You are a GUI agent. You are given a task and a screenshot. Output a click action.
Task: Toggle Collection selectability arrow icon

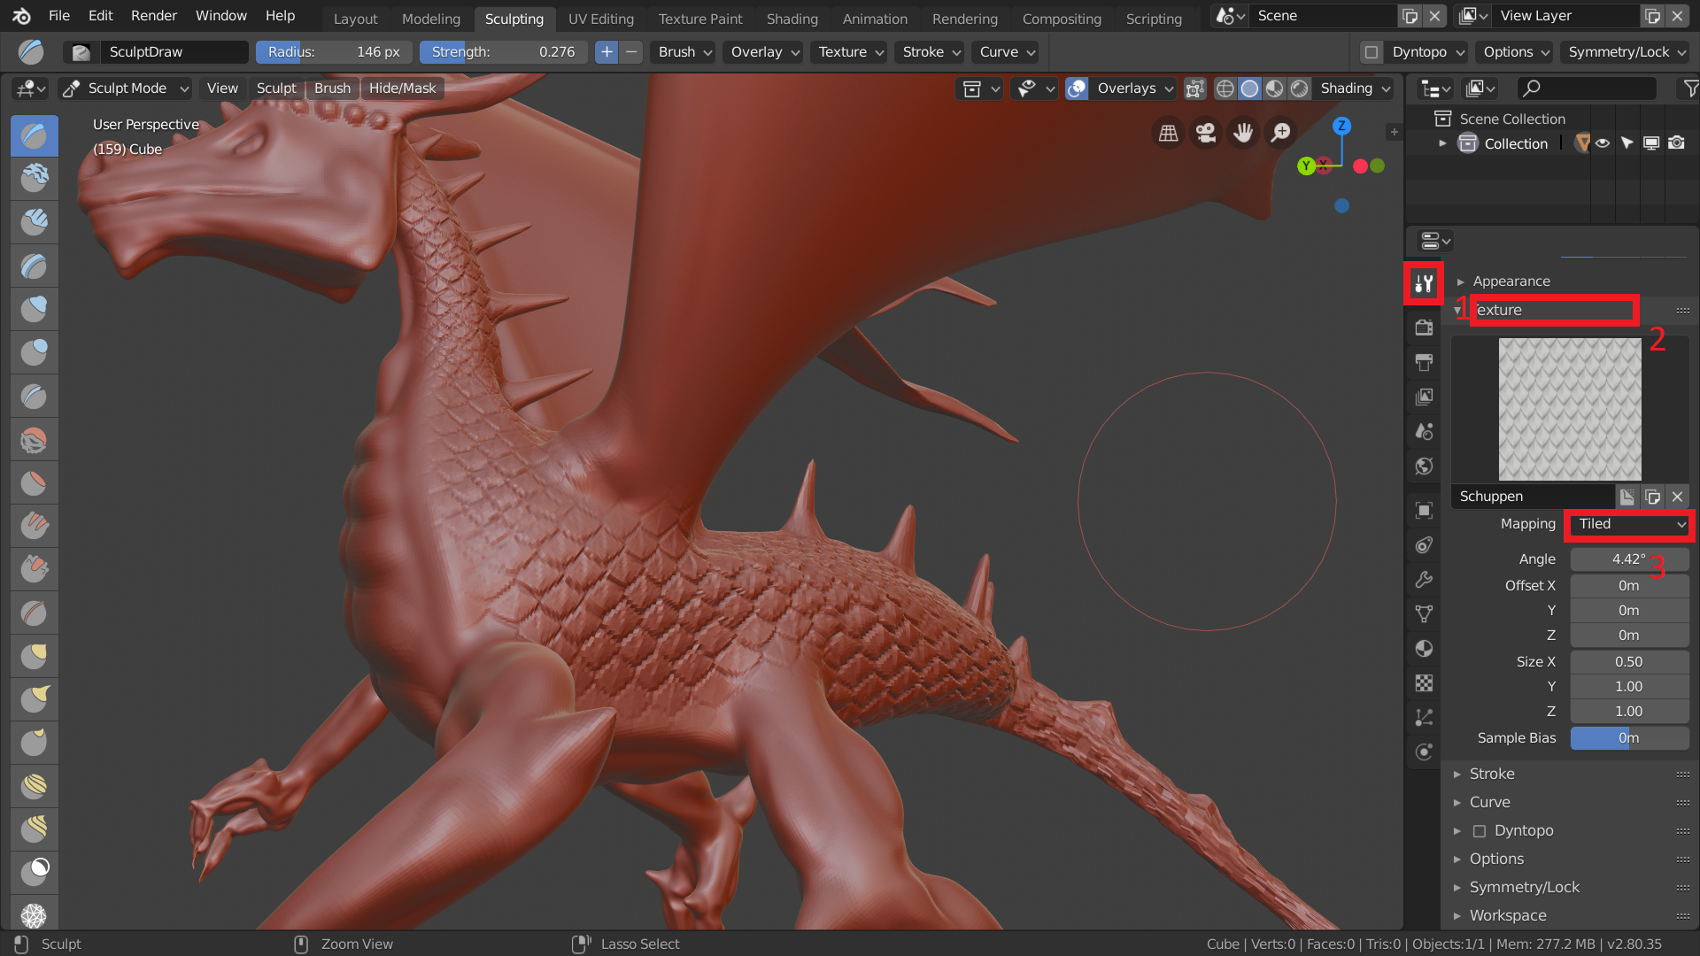tap(1627, 143)
